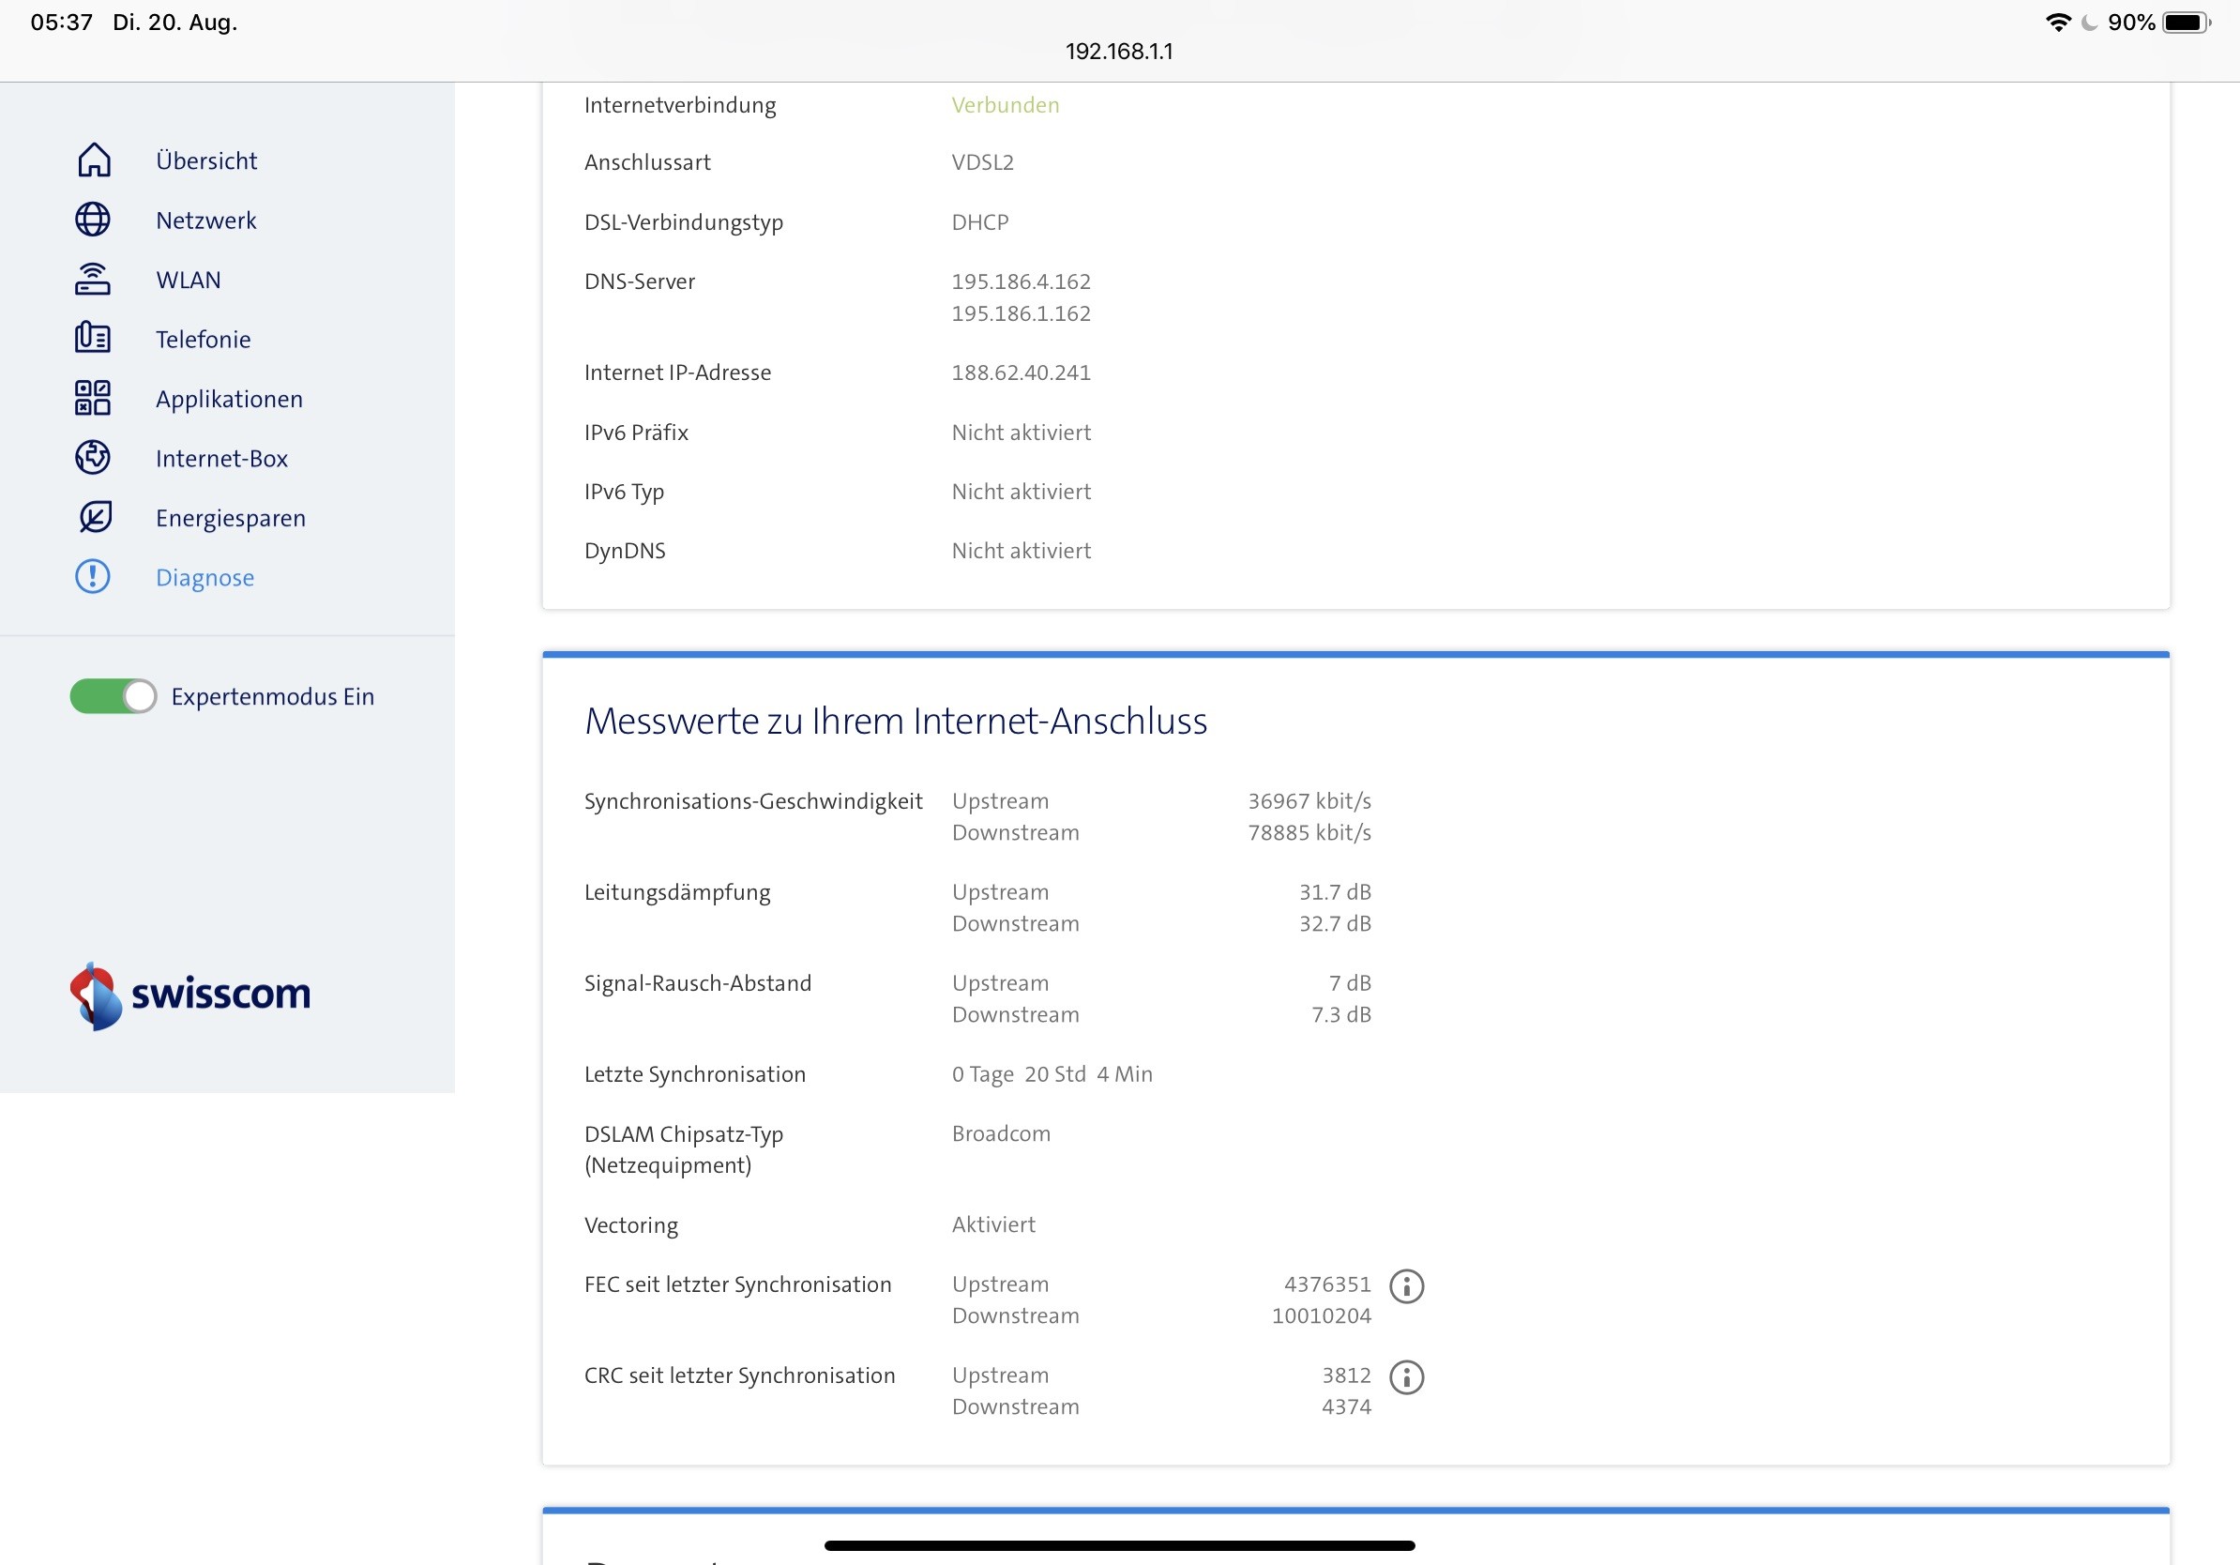Click the Applikationen grid icon

(93, 398)
